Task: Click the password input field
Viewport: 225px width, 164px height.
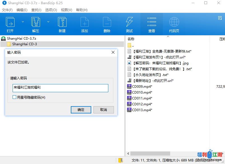Action: click(60, 88)
